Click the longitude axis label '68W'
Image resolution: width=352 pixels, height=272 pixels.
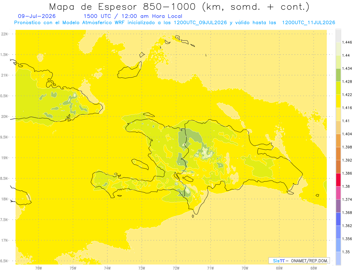[314, 268]
